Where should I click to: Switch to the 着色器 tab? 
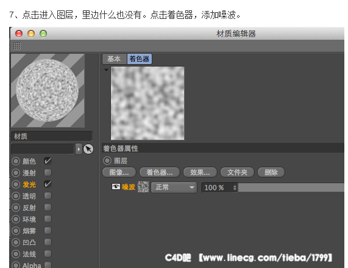pyautogui.click(x=140, y=59)
